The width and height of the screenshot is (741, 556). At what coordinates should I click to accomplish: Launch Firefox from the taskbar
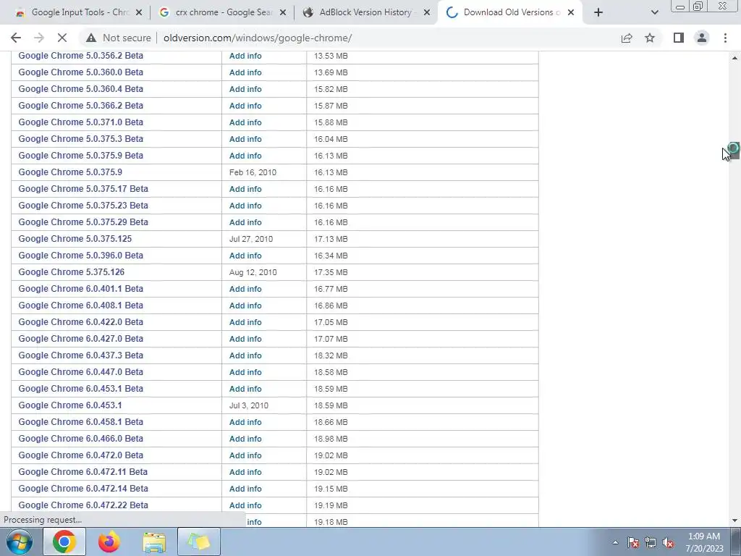click(x=109, y=542)
